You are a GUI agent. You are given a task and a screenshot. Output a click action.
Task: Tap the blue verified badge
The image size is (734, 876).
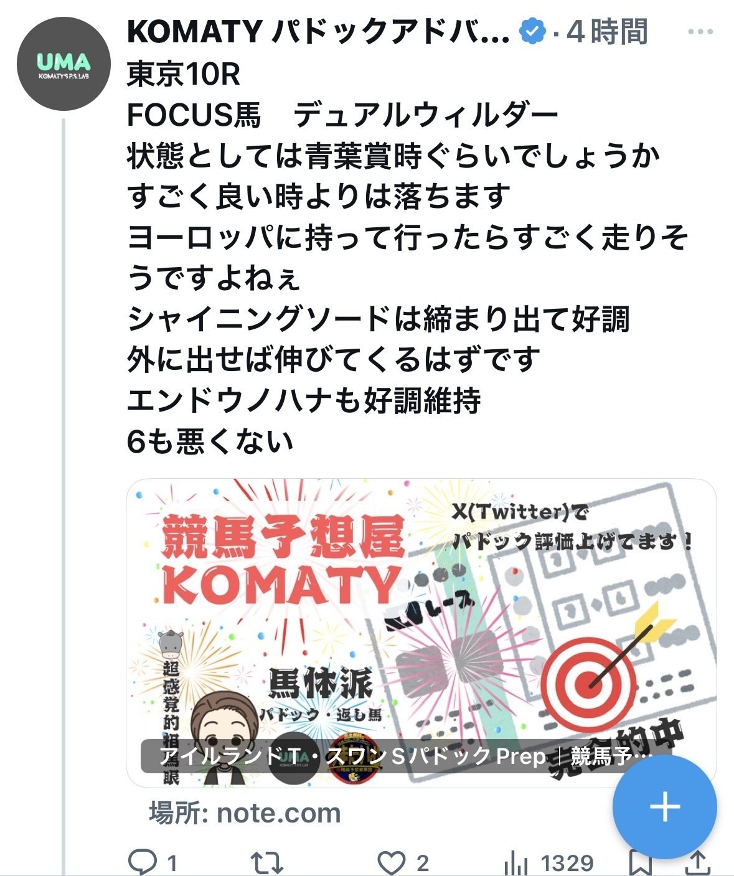[x=532, y=31]
